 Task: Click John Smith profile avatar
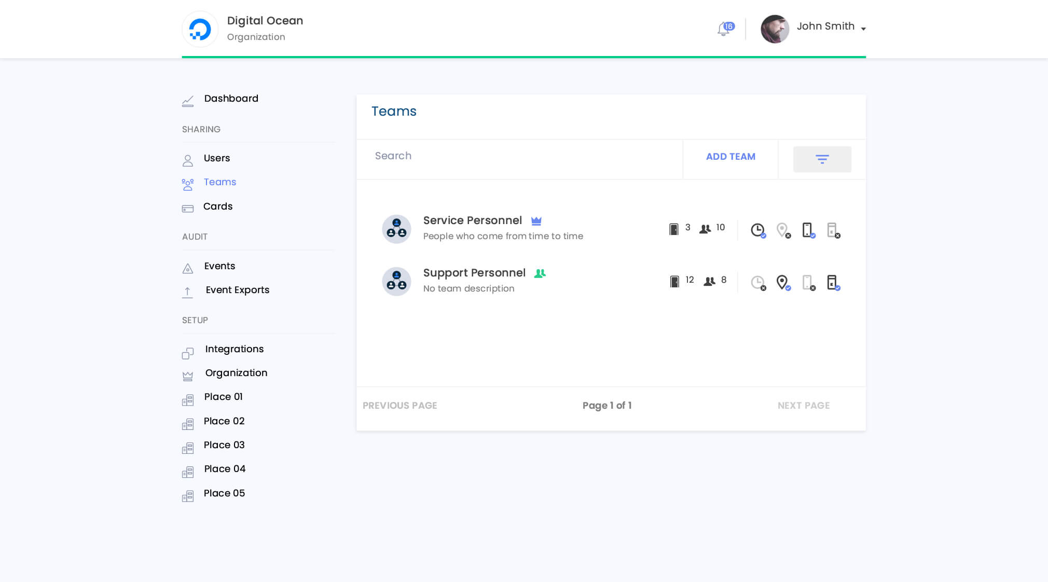click(x=775, y=29)
